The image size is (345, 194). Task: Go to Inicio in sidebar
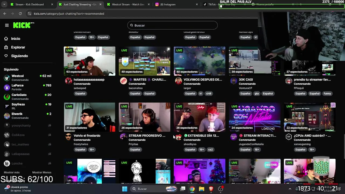click(x=16, y=39)
